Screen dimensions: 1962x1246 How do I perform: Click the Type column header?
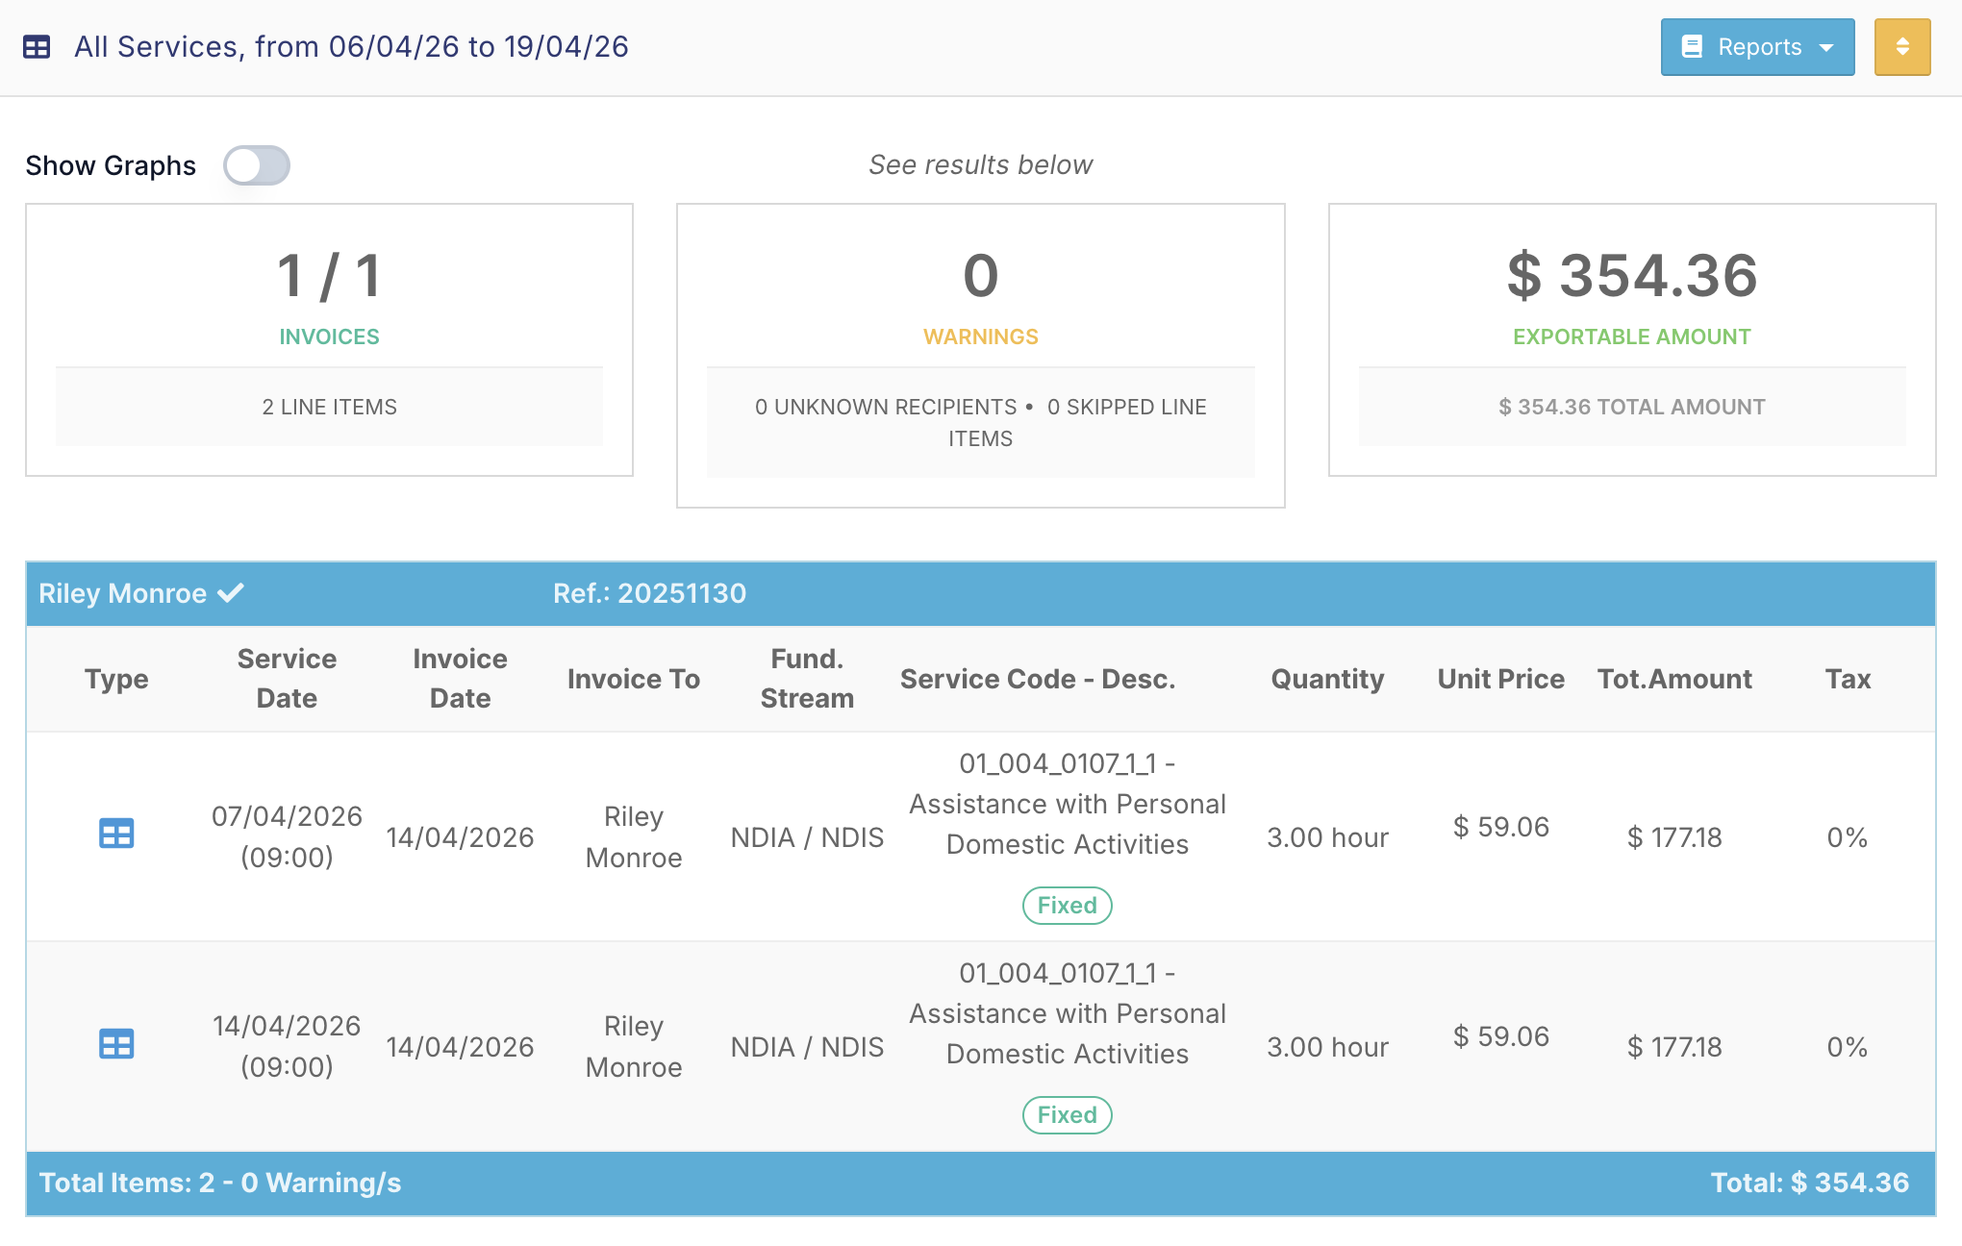116,680
